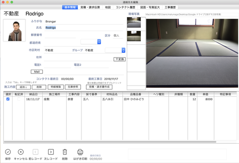The width and height of the screenshot is (239, 163).
Task: Select the second tatami room thumbnail
Action: (134, 36)
